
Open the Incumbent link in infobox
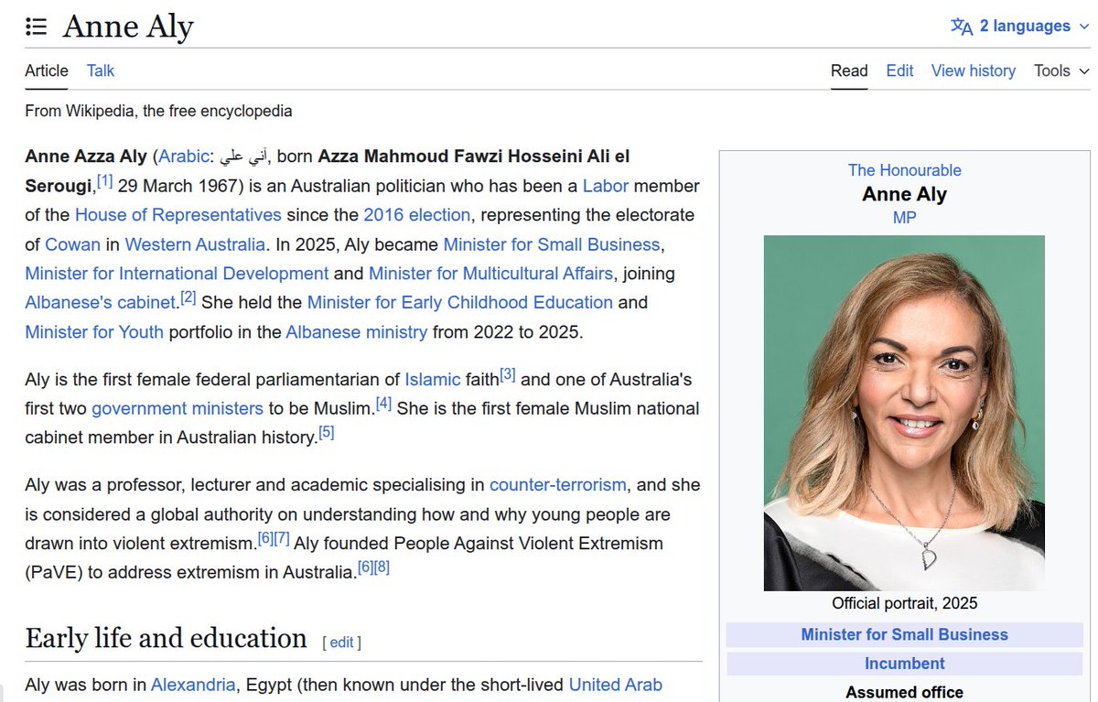[905, 664]
